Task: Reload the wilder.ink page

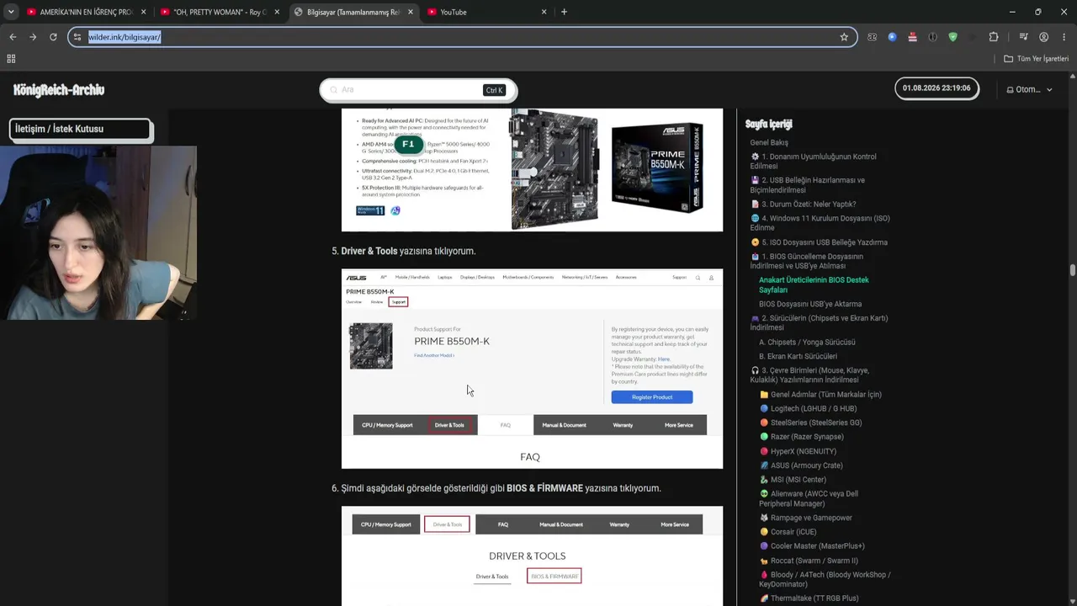Action: coord(53,37)
